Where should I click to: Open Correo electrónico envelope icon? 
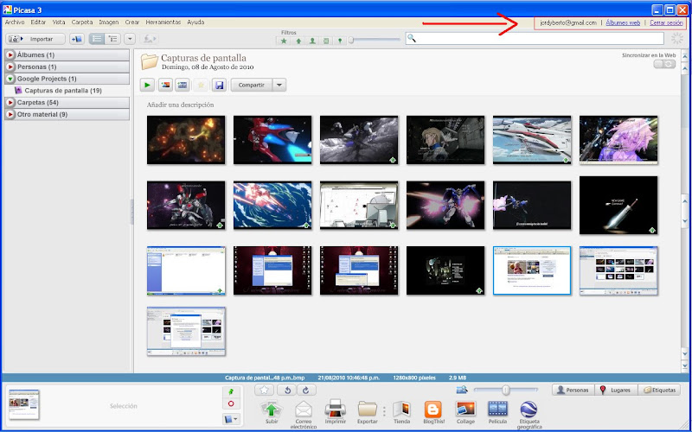(304, 410)
